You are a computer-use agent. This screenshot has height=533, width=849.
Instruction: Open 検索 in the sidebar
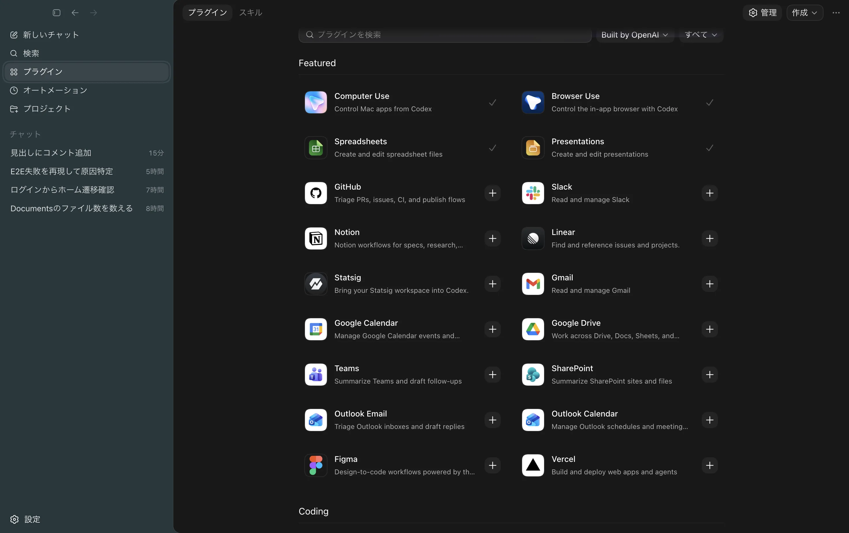(x=87, y=53)
